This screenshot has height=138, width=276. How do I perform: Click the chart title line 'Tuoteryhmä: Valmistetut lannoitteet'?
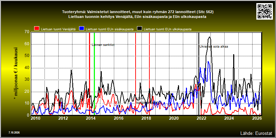(138, 12)
